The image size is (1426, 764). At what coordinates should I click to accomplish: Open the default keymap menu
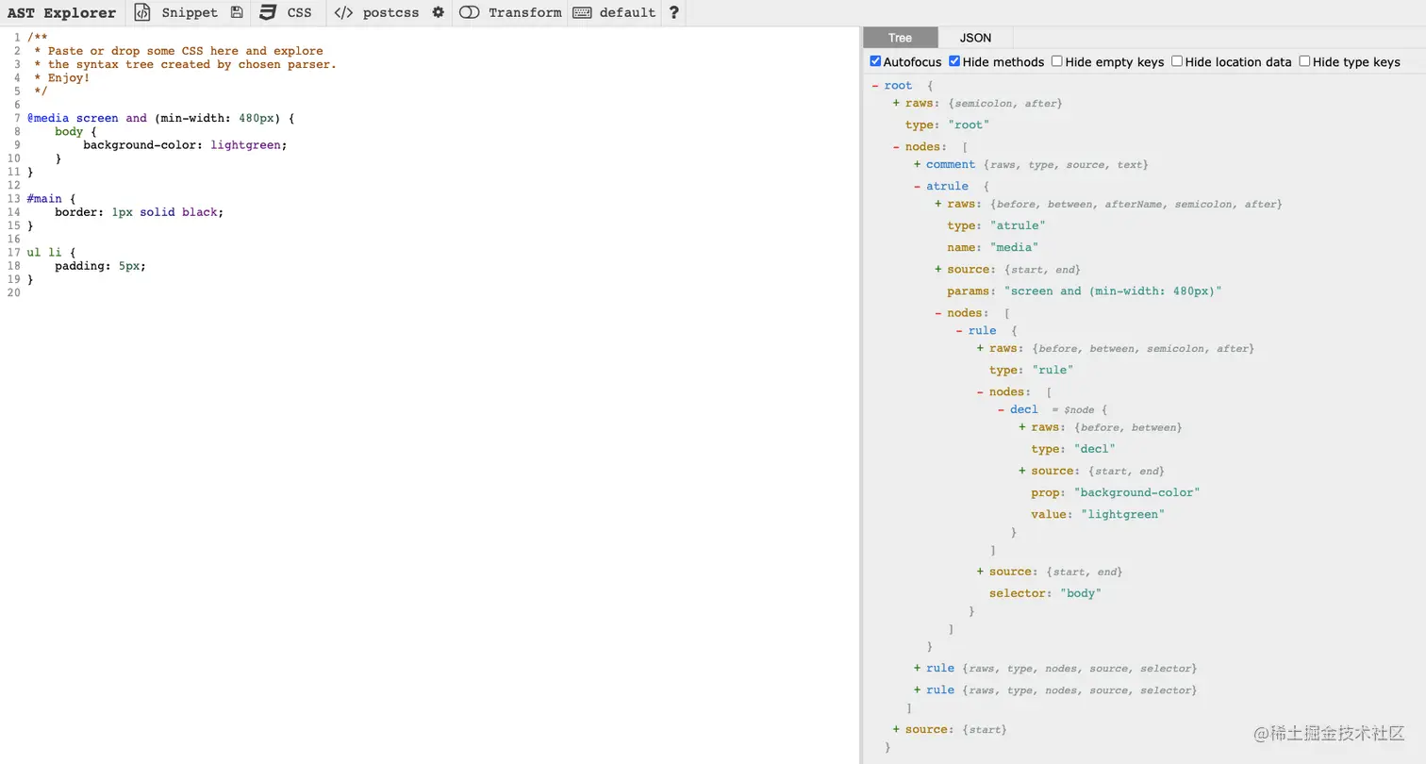(614, 12)
